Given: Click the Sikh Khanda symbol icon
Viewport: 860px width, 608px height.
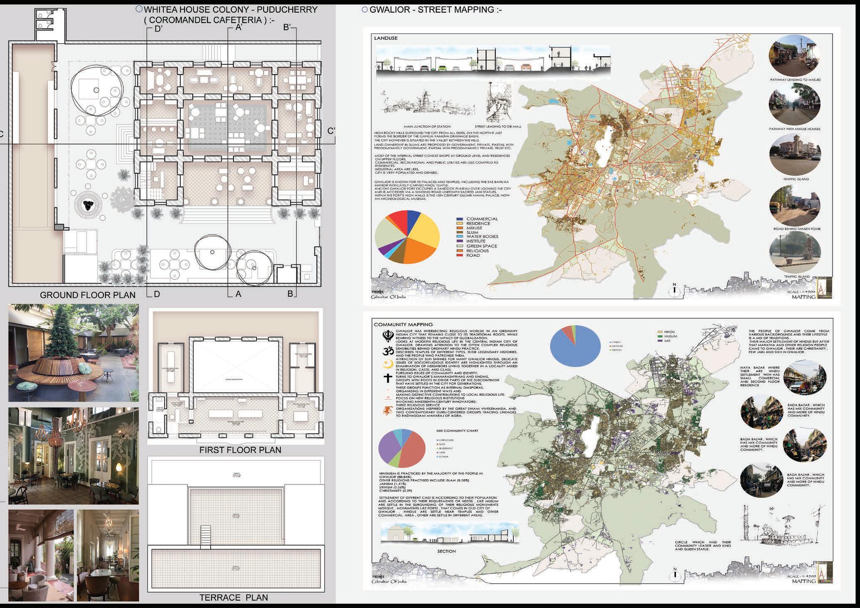Looking at the screenshot, I should click(x=387, y=336).
